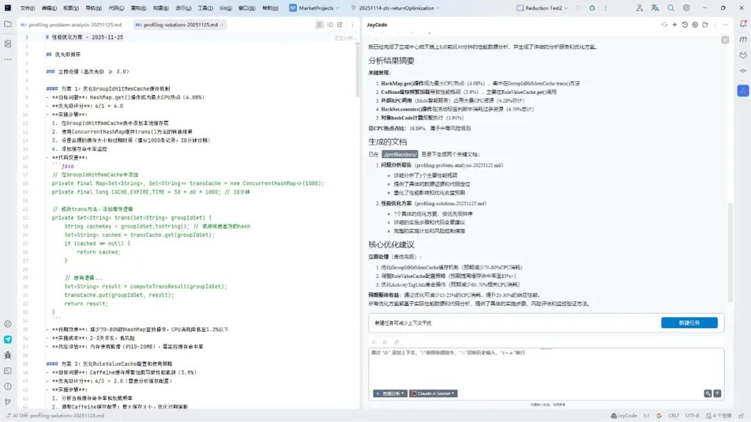Switch markdown view to preview only
Image resolution: width=751 pixels, height=422 pixels.
point(340,24)
